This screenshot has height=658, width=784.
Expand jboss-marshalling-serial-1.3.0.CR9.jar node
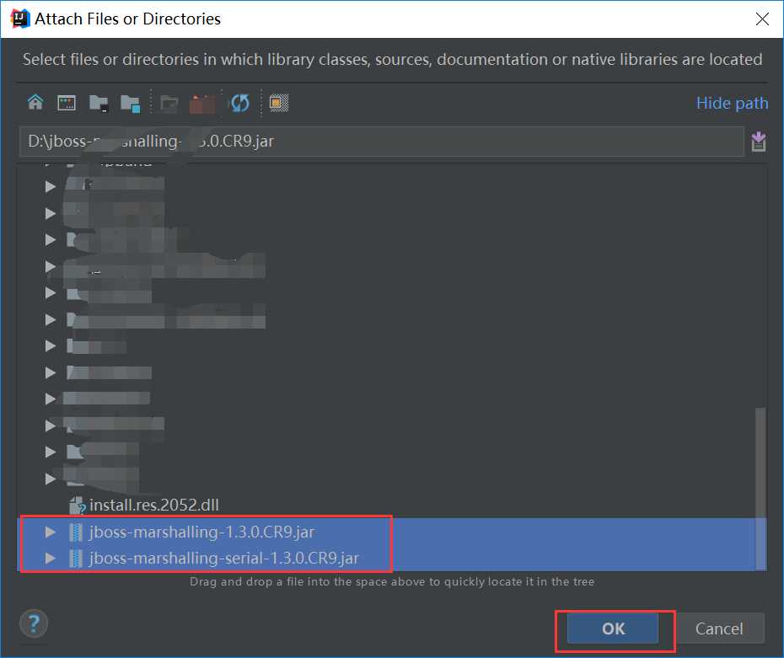pyautogui.click(x=50, y=558)
